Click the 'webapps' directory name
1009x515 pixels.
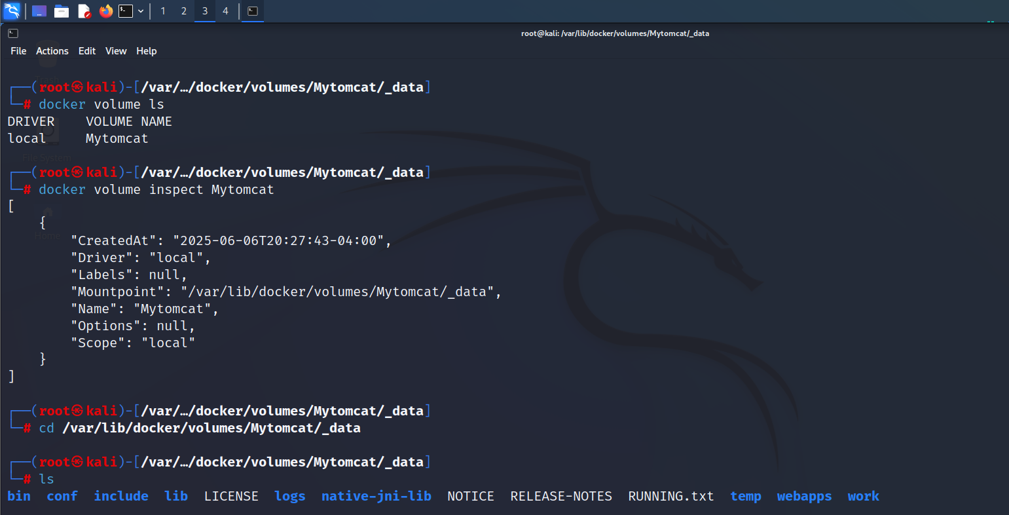pos(805,496)
